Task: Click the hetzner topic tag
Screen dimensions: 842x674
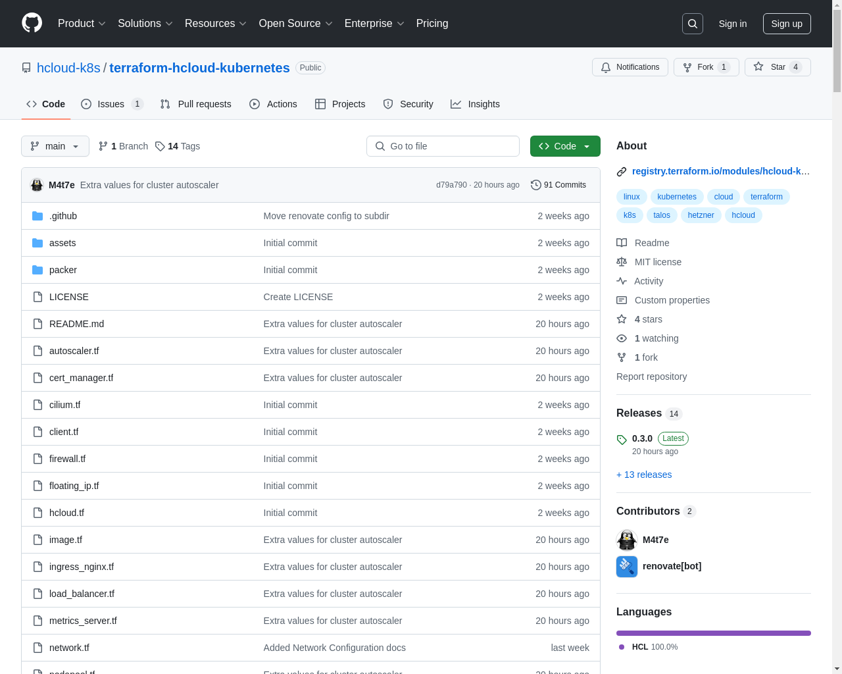Action: tap(701, 215)
